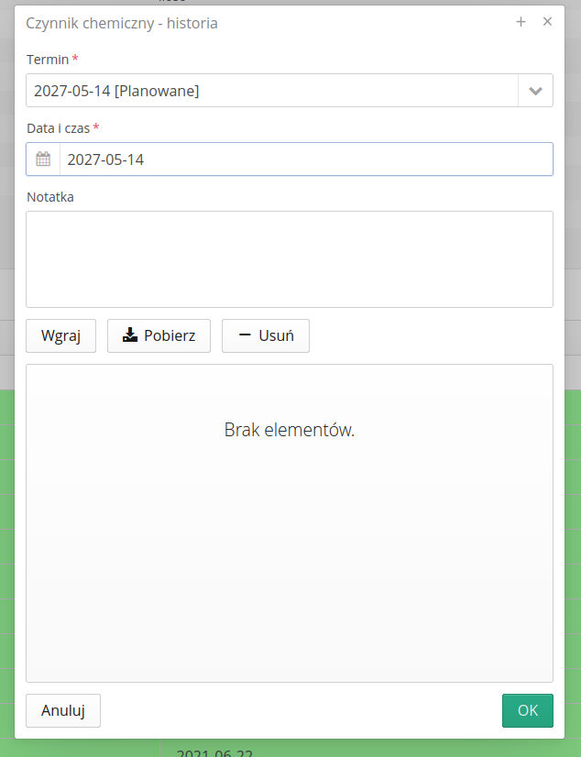Click the Data i czas label

point(59,128)
